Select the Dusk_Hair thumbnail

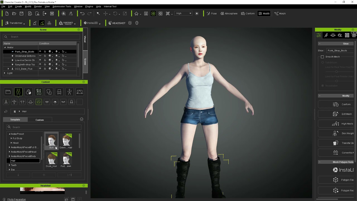pyautogui.click(x=51, y=160)
